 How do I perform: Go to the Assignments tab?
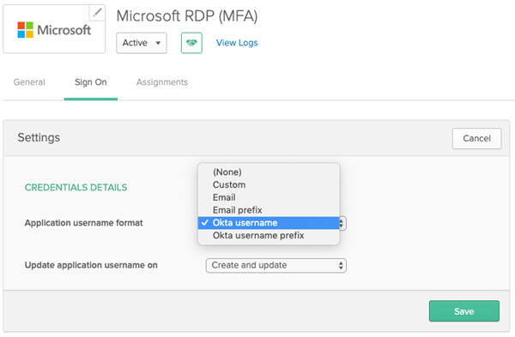point(162,82)
